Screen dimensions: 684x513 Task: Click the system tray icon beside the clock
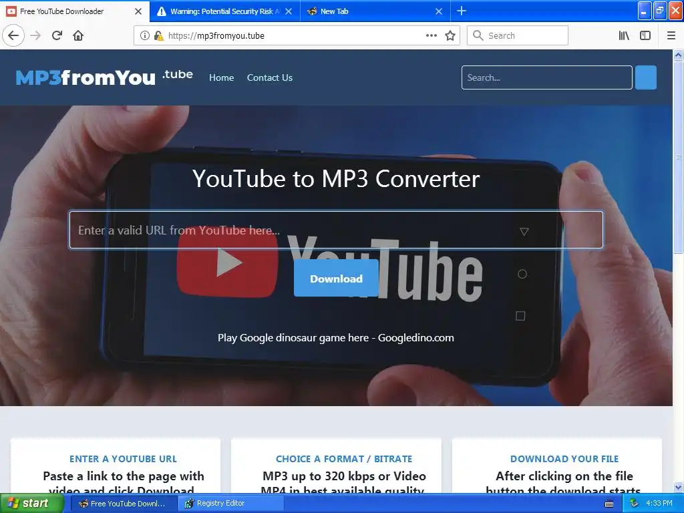634,504
